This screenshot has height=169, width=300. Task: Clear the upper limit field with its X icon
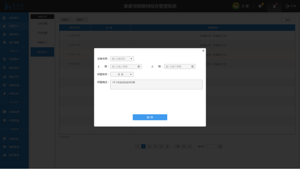tap(139, 66)
